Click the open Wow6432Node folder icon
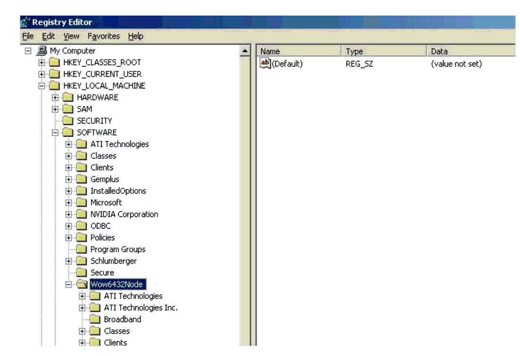This screenshot has width=520, height=356. pyautogui.click(x=83, y=285)
